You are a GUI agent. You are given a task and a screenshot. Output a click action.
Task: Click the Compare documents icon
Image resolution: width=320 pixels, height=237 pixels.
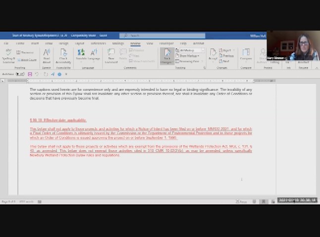pos(246,55)
